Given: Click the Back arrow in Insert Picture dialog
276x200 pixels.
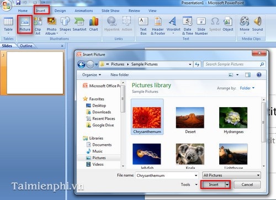Looking at the screenshot, I should [x=82, y=64].
